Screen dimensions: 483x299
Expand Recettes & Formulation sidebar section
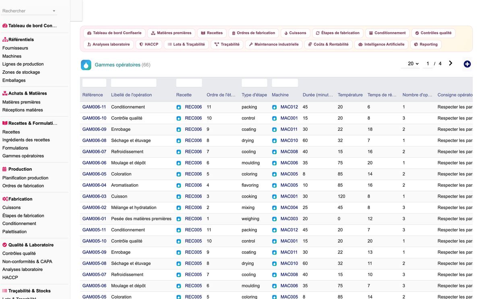(30, 123)
